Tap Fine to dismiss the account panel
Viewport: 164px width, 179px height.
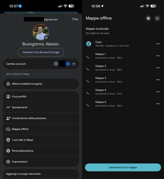[x=75, y=19]
